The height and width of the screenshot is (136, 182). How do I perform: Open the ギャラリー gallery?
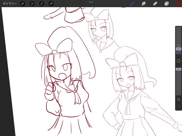coord(10,3)
